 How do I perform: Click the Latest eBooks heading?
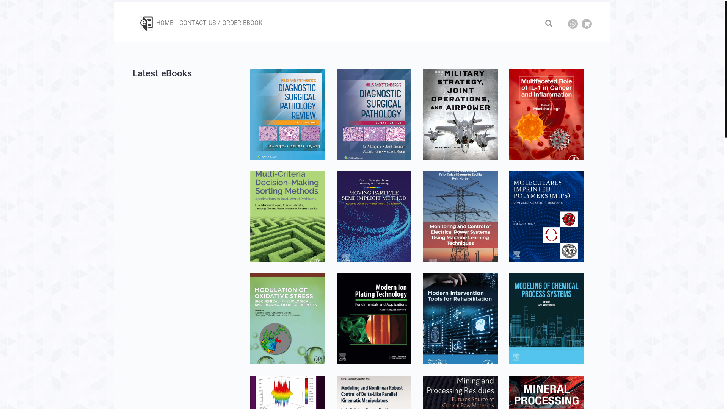pyautogui.click(x=162, y=73)
